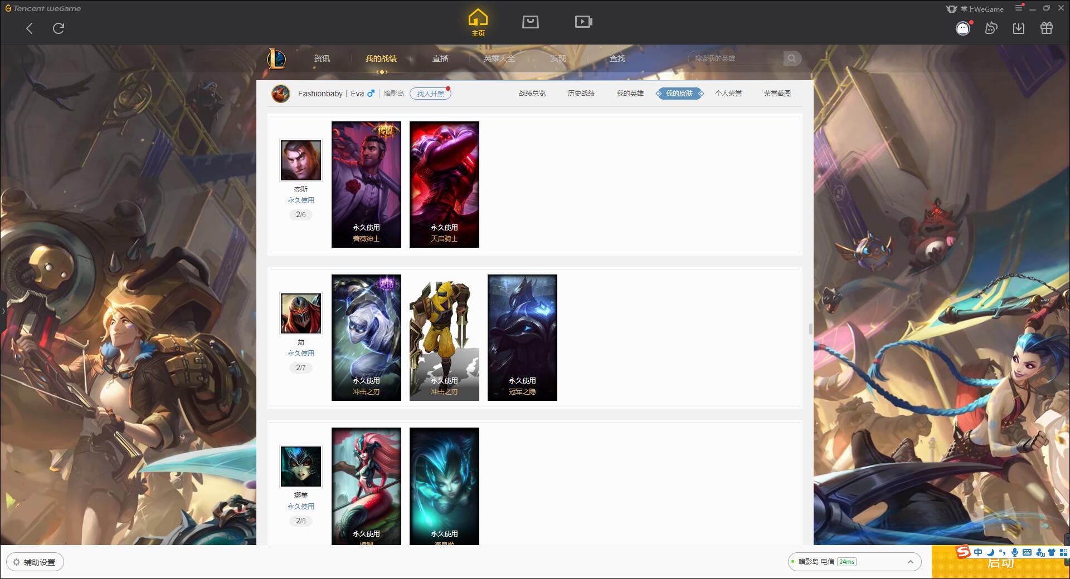
Task: Toggle the moon half-width mode icon
Action: 990,552
